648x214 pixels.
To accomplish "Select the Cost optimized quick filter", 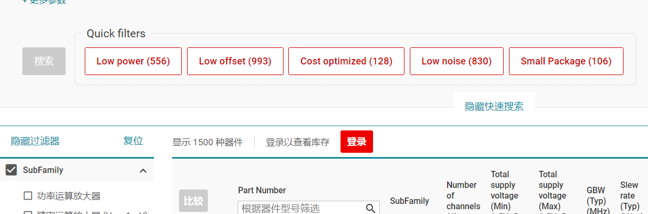I will click(346, 61).
